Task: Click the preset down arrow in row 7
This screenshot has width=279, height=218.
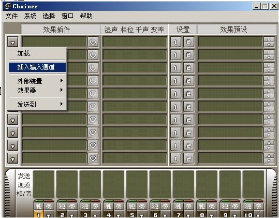Action: pos(269,122)
